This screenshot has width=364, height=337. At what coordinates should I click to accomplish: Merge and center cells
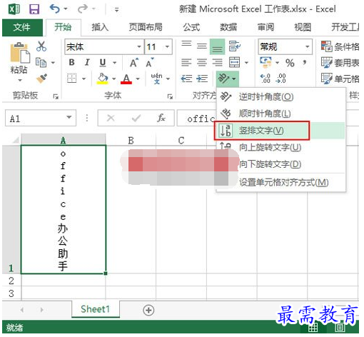click(x=235, y=63)
